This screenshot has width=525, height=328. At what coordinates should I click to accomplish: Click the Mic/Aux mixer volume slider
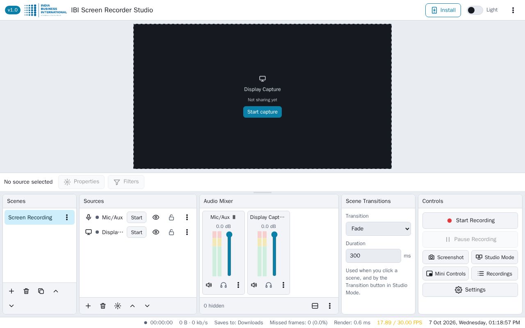[x=229, y=254]
